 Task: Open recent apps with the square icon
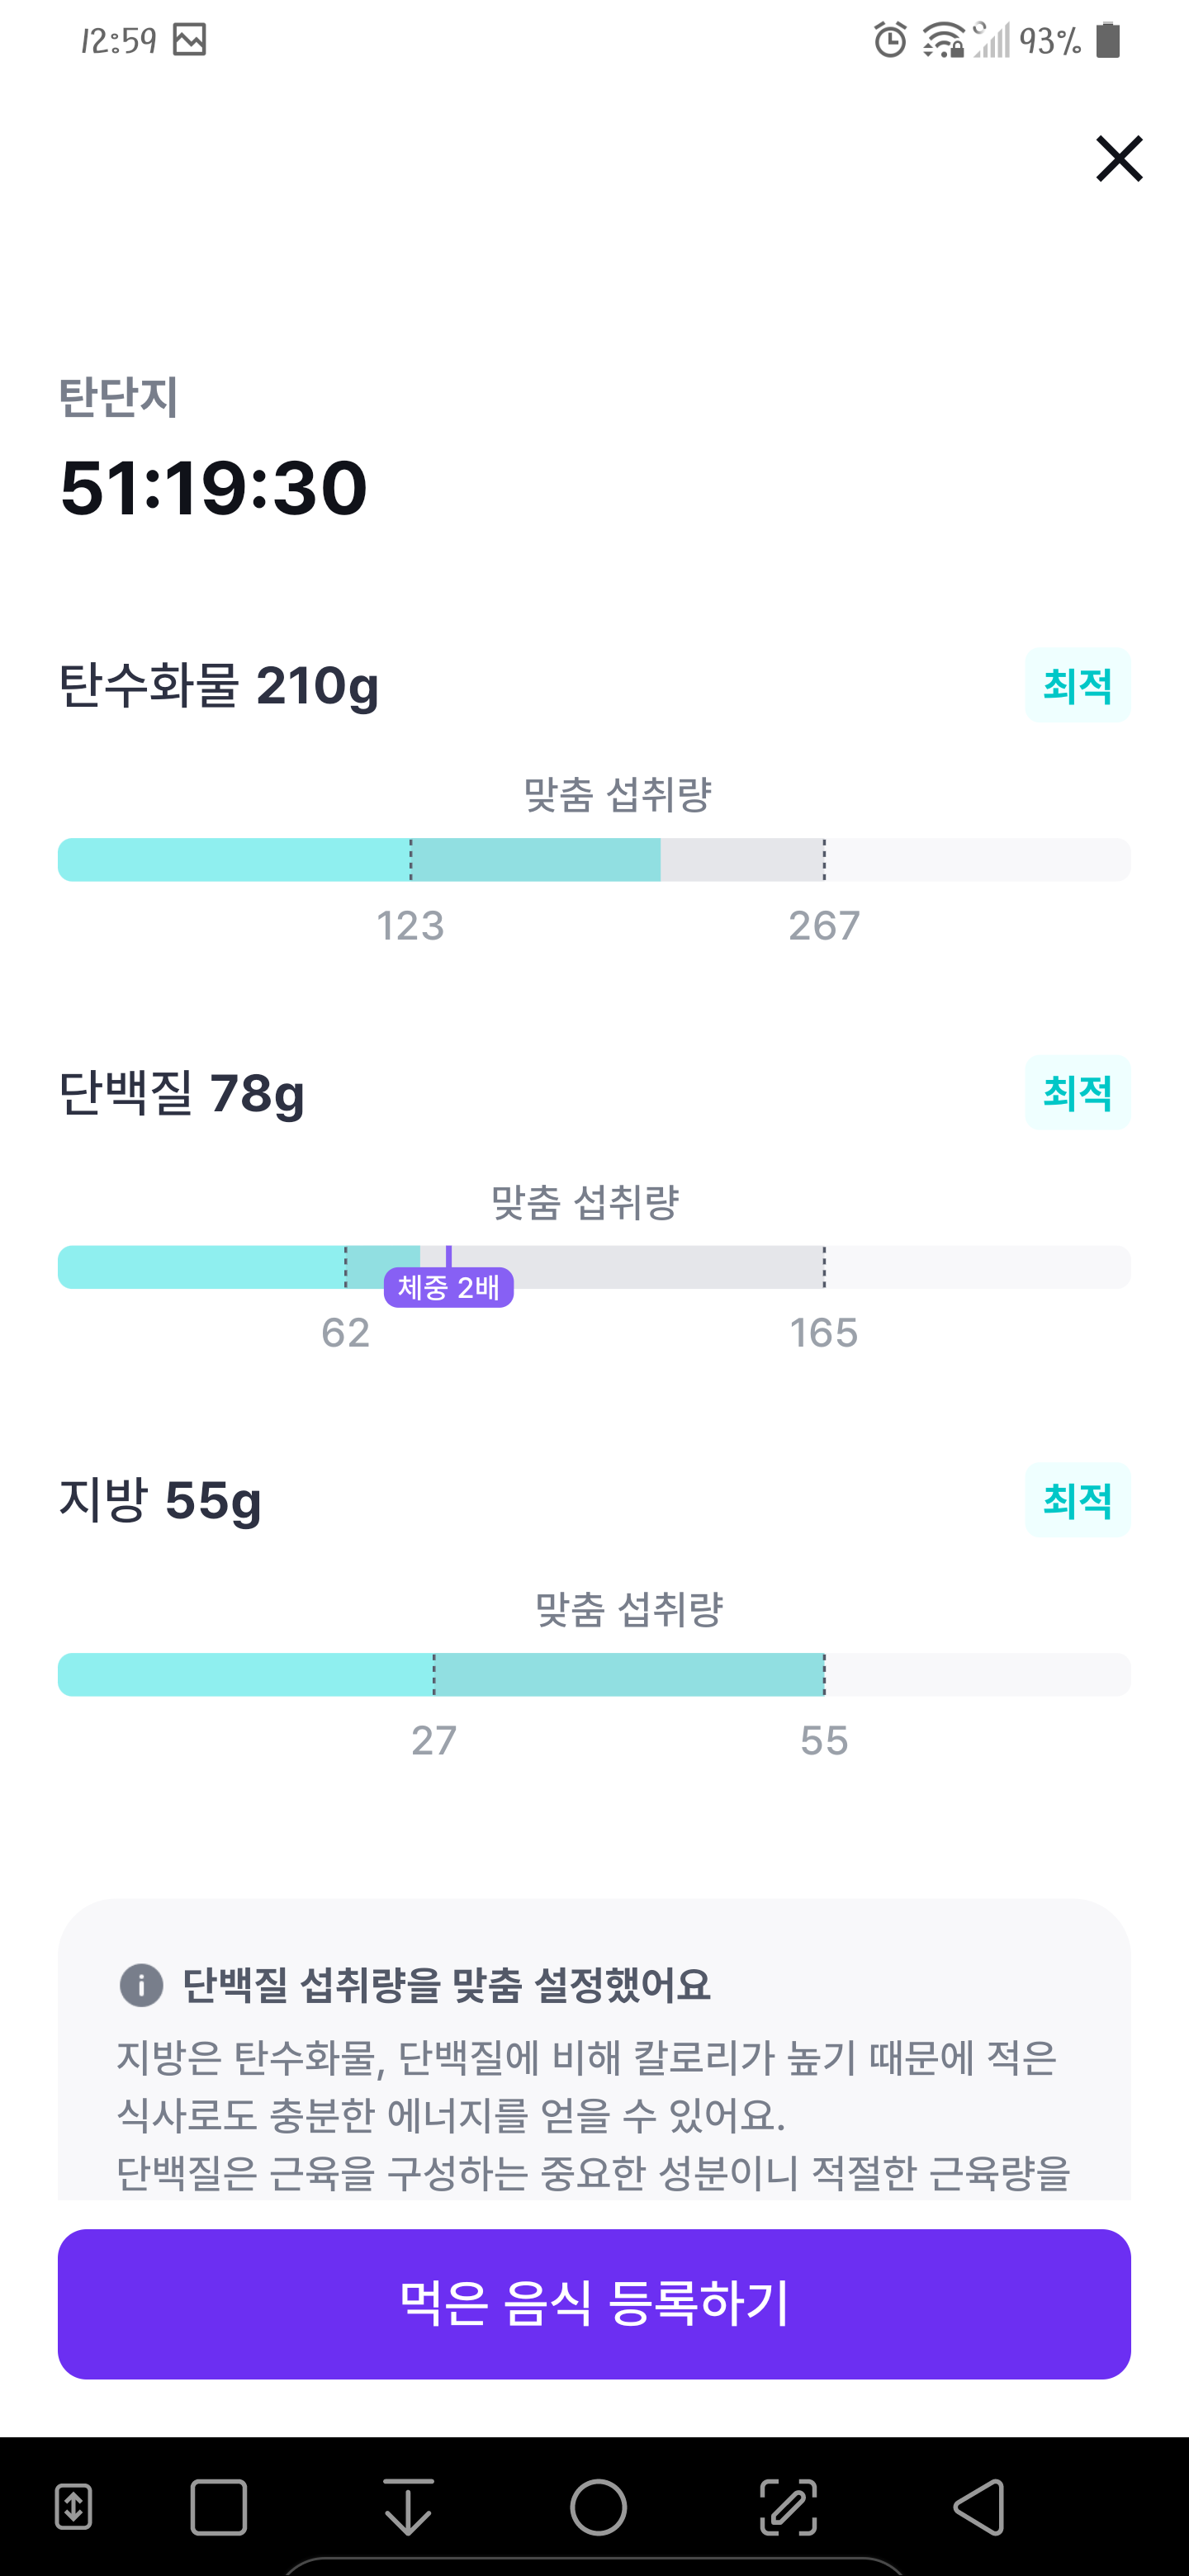[219, 2507]
